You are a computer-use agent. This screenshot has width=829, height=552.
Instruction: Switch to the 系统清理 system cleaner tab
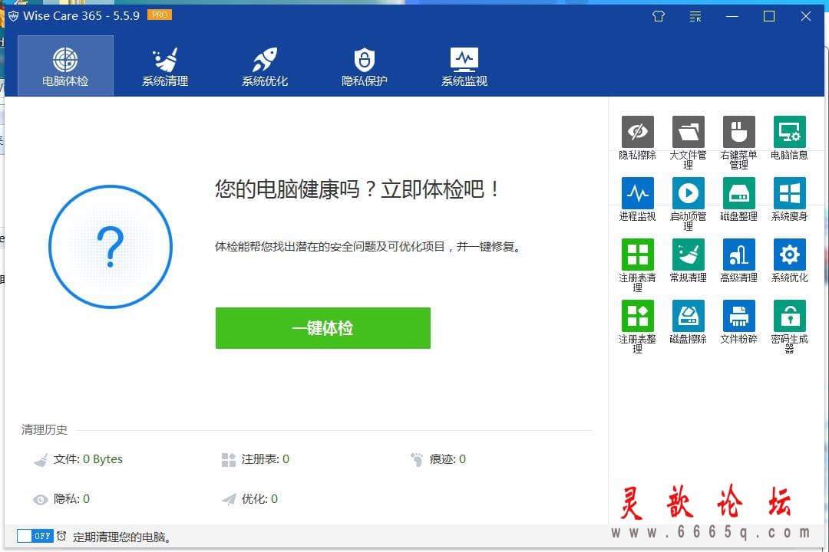[x=165, y=66]
